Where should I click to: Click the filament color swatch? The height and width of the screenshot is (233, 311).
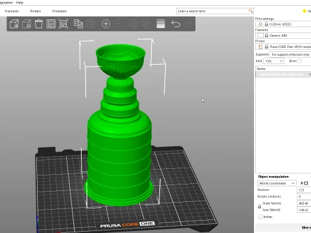[260, 36]
